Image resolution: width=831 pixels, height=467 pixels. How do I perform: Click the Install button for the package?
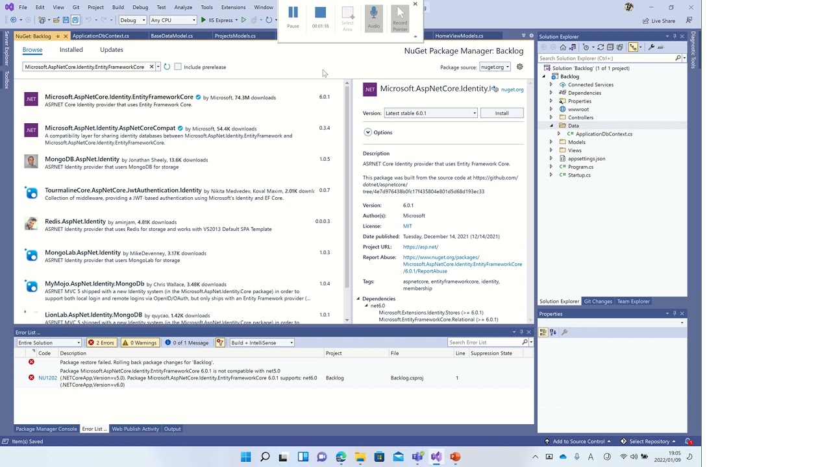click(x=502, y=113)
